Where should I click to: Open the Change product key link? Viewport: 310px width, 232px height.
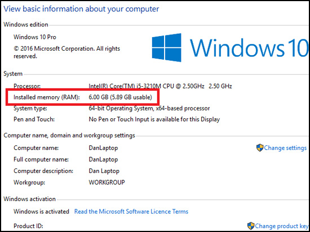click(x=282, y=226)
